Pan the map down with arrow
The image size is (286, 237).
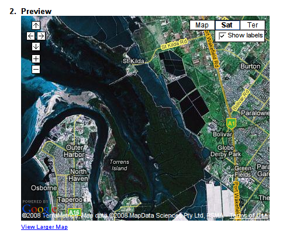pos(36,46)
